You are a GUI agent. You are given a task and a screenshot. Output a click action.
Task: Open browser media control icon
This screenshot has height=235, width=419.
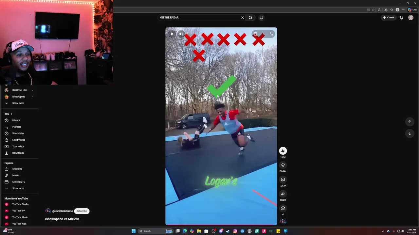386,10
